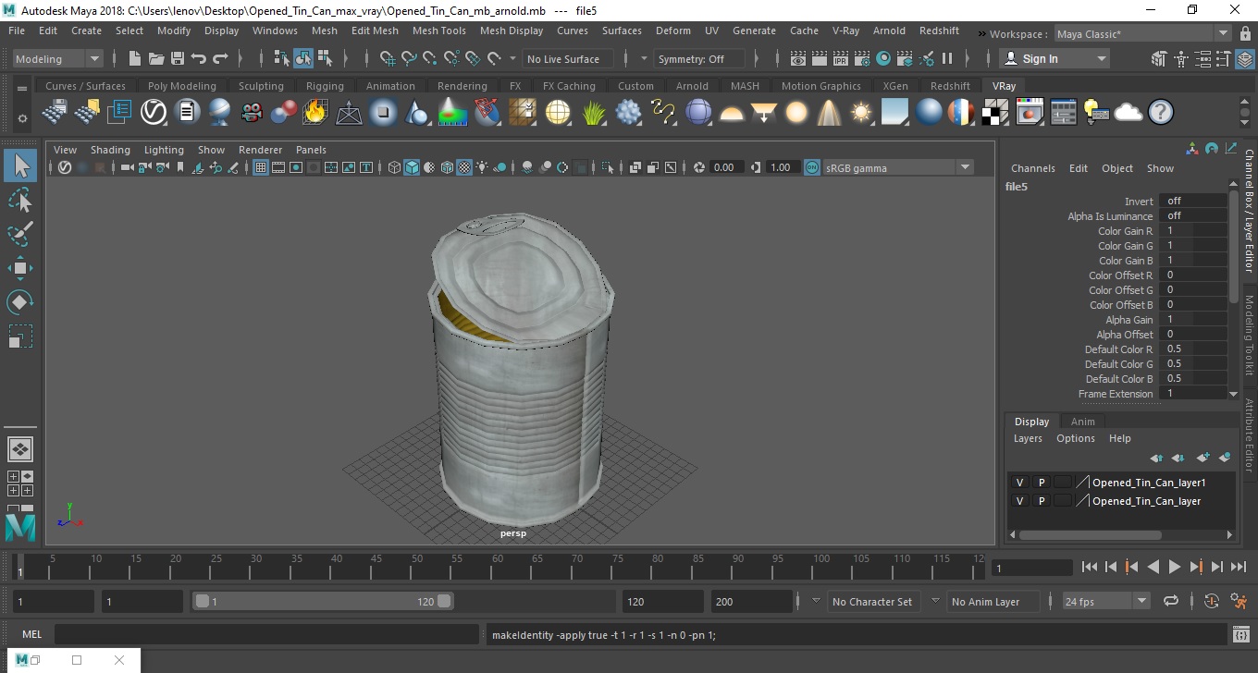The image size is (1258, 673).
Task: Create a V-Ray sun light from shelf
Action: coord(861,113)
